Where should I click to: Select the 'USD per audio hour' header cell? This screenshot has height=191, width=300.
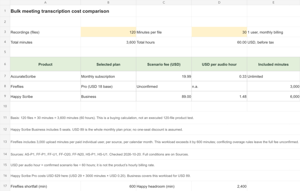[x=219, y=64]
